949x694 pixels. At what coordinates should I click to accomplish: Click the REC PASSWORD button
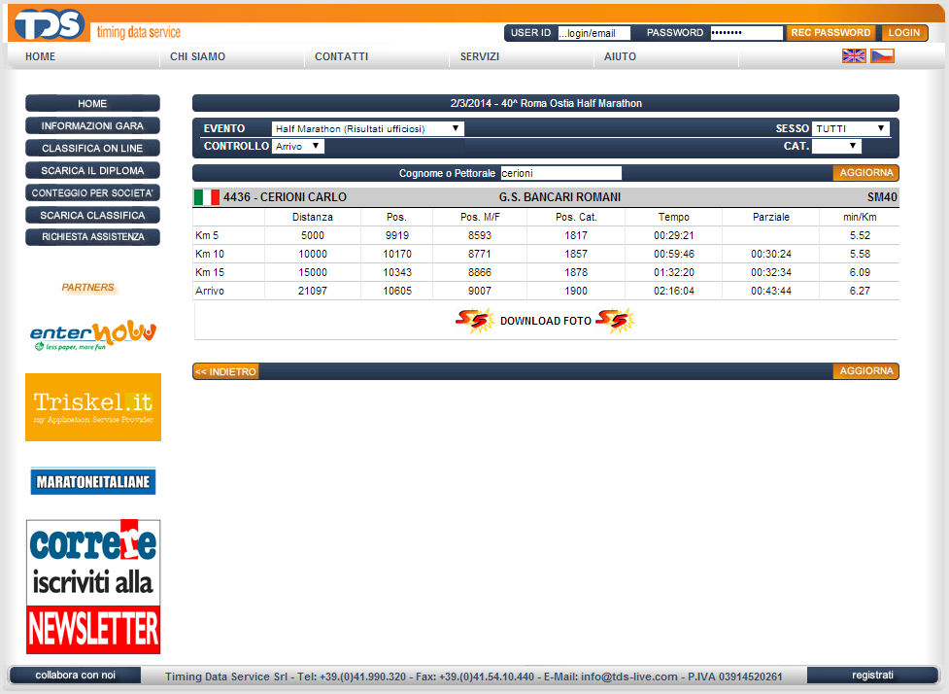pos(830,33)
